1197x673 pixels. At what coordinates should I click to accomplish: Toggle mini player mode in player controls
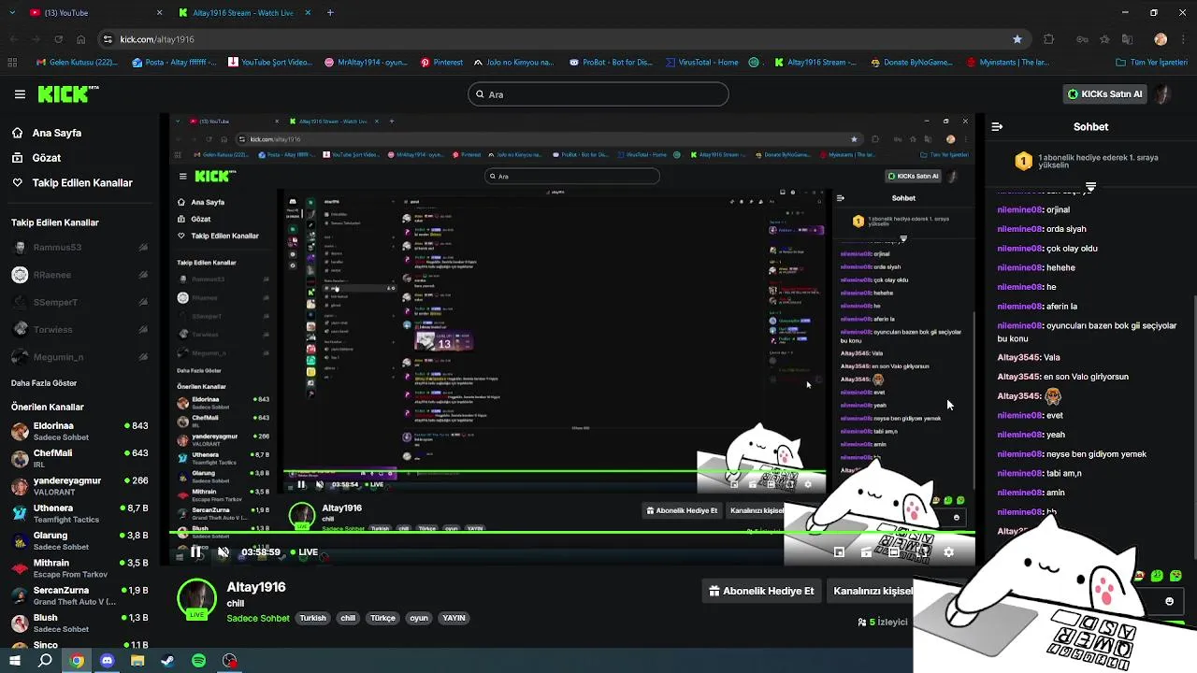839,551
